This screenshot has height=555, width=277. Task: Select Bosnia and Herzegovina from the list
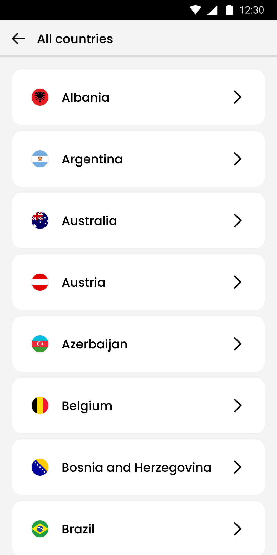click(136, 467)
